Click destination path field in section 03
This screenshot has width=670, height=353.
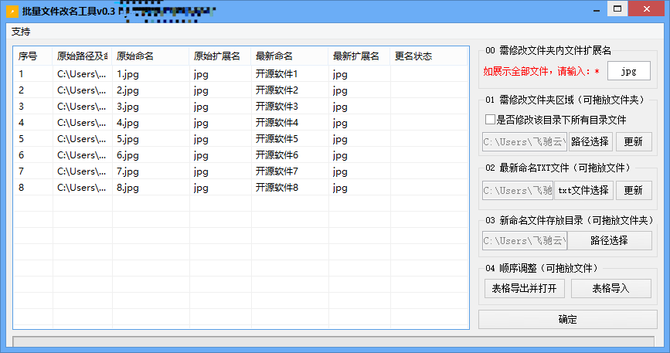pyautogui.click(x=525, y=240)
